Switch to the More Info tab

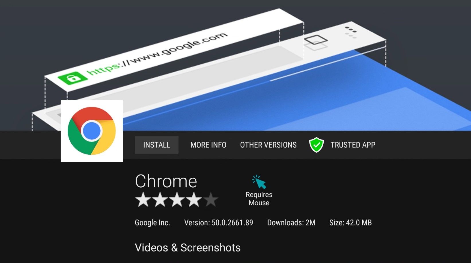point(208,145)
